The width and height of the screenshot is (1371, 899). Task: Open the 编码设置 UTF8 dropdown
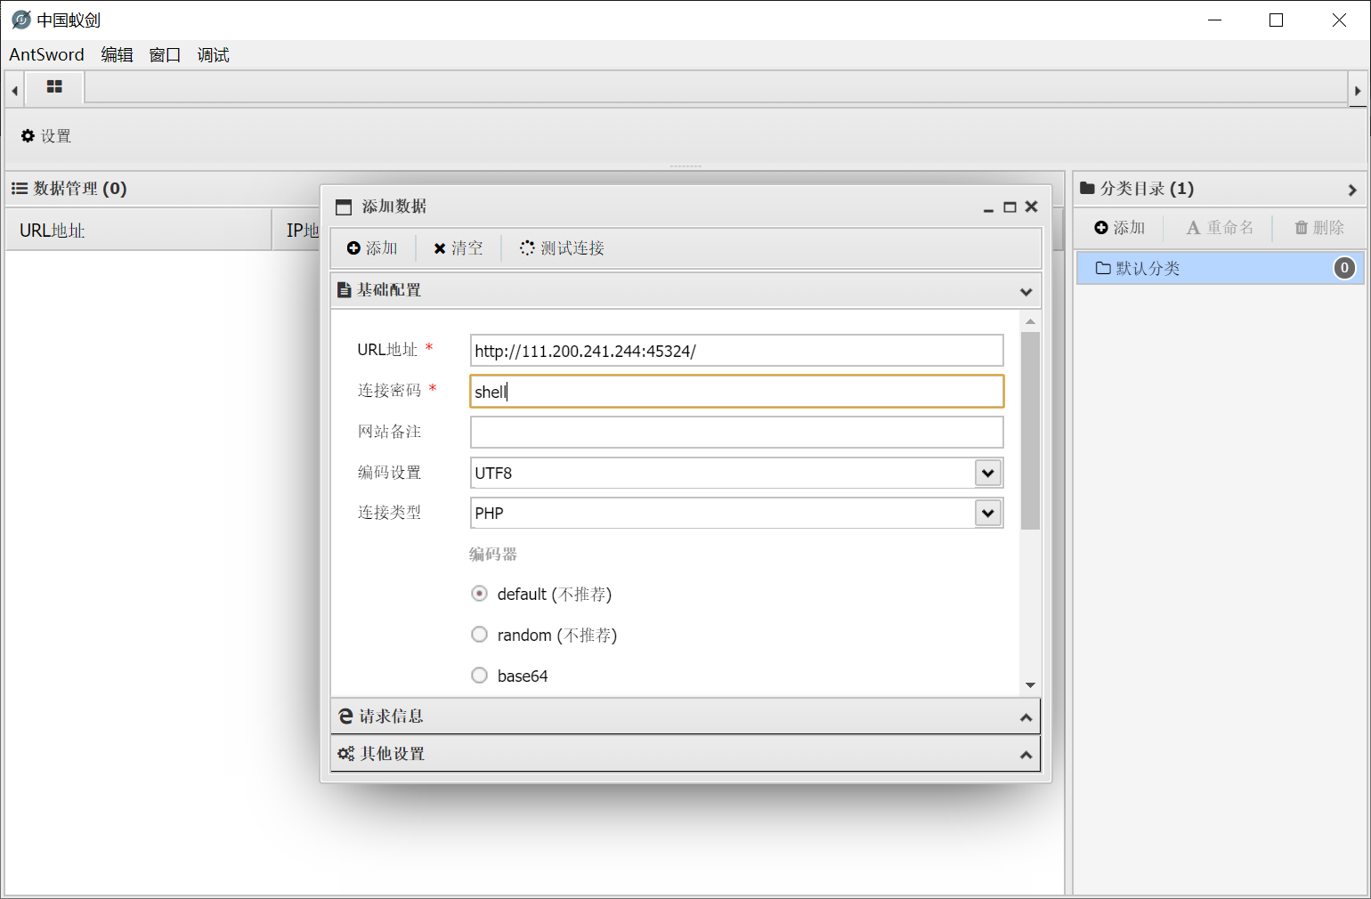(x=988, y=473)
